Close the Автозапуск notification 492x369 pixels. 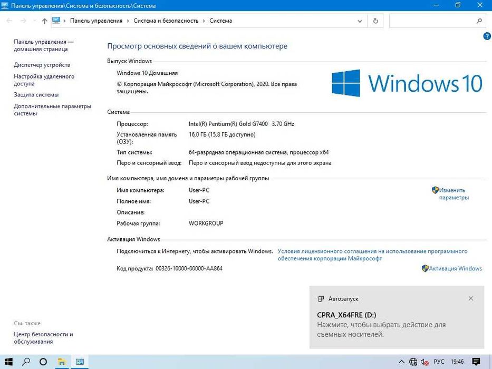click(x=471, y=298)
